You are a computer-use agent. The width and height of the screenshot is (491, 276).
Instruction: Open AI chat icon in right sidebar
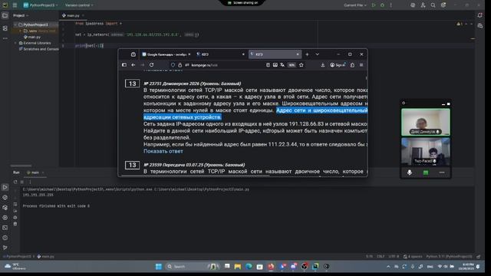click(479, 26)
